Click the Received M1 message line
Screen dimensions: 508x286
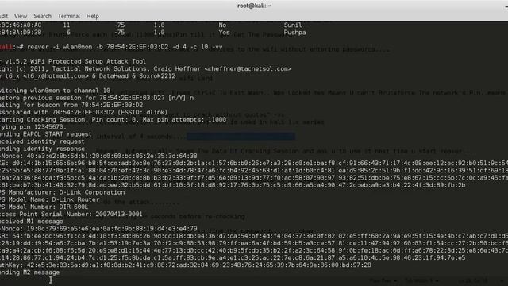coord(32,222)
